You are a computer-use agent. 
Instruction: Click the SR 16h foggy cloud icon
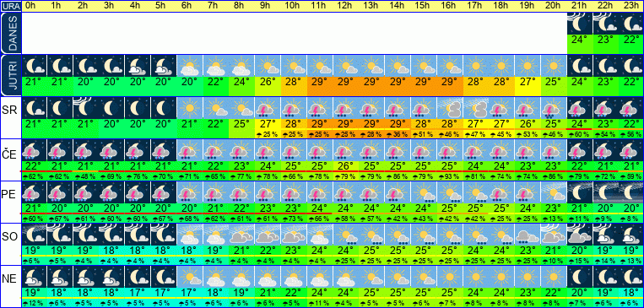449,108
